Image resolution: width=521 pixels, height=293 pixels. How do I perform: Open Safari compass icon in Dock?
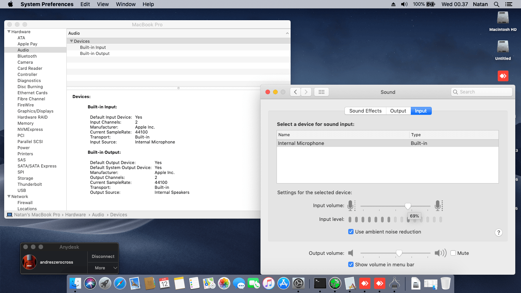coord(120,283)
